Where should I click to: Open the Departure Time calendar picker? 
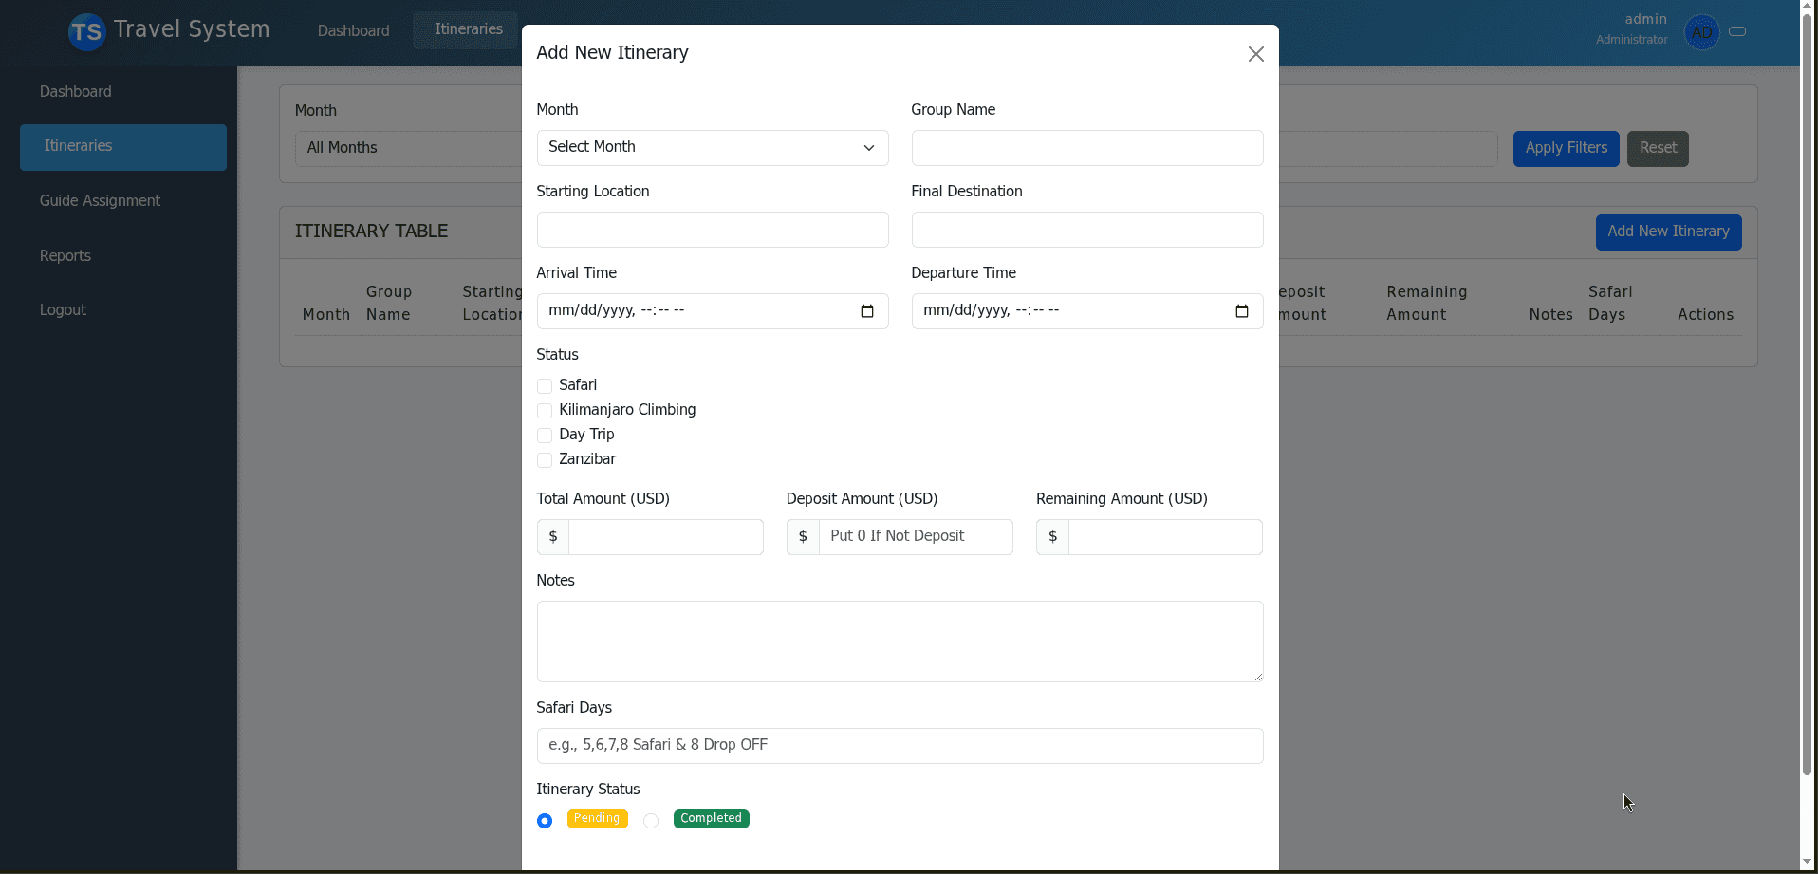click(x=1242, y=310)
